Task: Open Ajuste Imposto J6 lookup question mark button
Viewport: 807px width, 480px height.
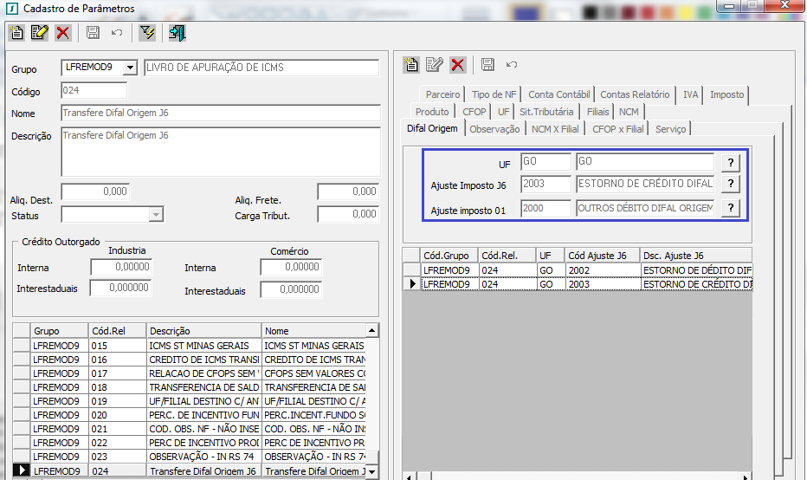Action: (x=730, y=184)
